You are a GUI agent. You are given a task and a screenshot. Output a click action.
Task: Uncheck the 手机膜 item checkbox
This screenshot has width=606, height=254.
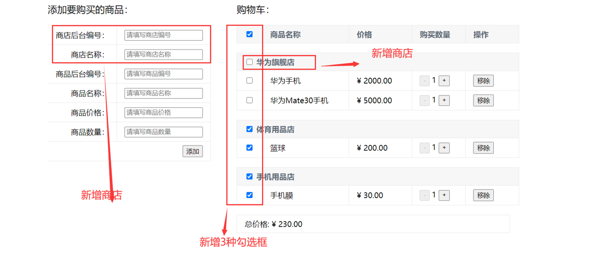250,195
